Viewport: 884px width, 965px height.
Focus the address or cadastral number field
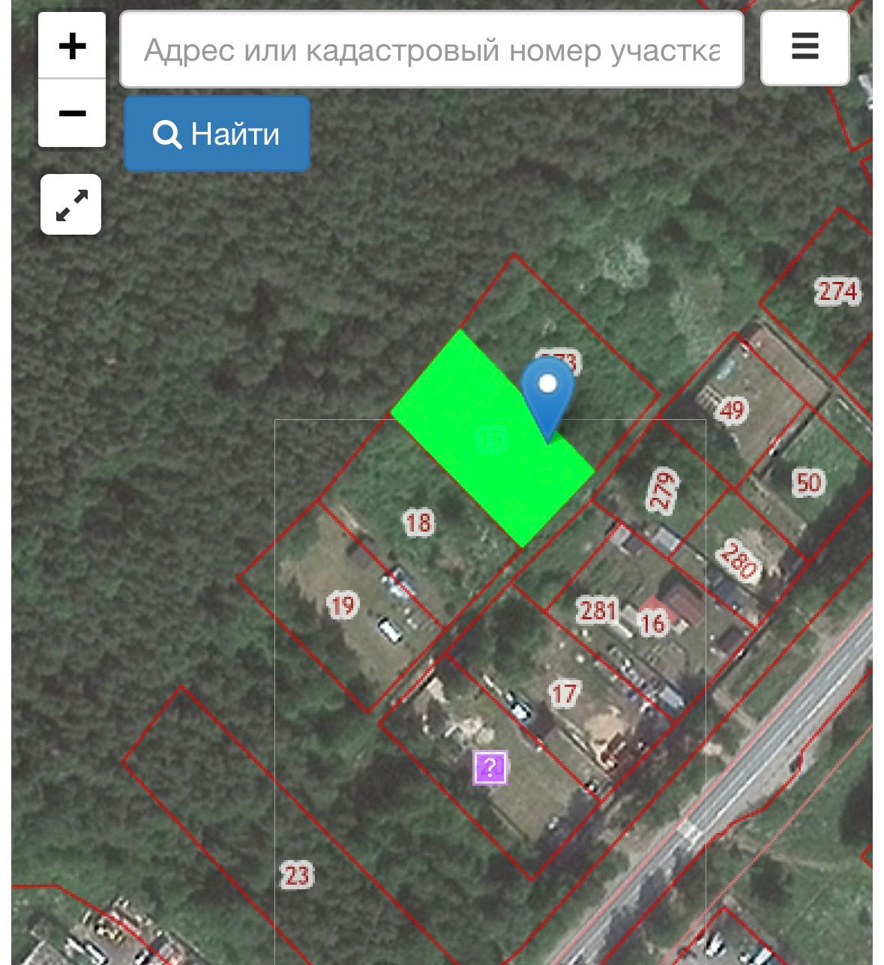(432, 49)
